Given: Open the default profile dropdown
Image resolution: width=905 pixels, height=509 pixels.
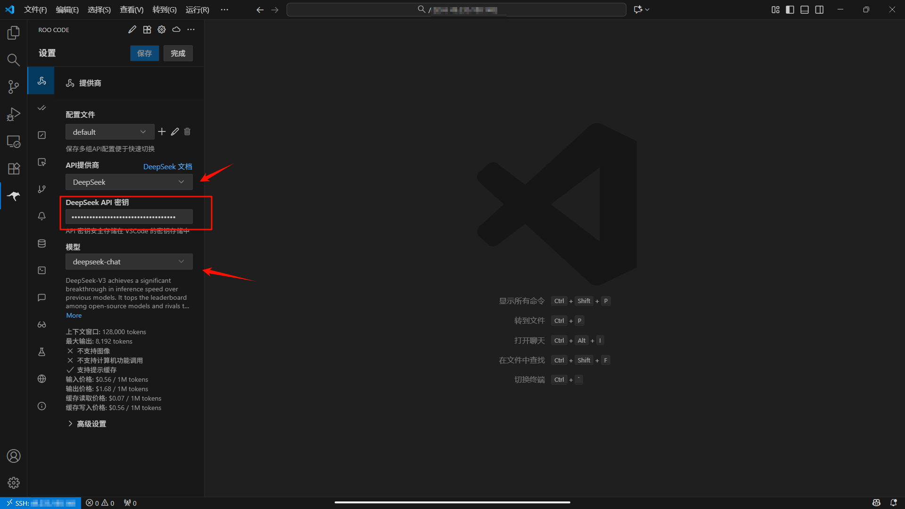Looking at the screenshot, I should 109,132.
